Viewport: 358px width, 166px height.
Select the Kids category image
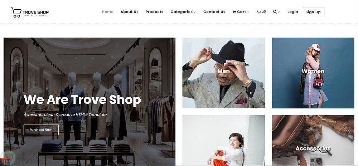[x=223, y=140]
